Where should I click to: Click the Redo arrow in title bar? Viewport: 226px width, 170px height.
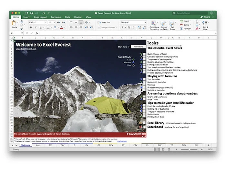44,13
